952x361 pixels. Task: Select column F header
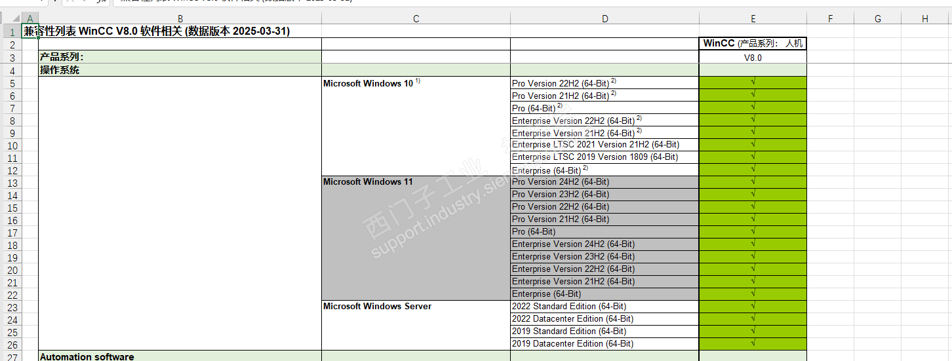point(830,18)
